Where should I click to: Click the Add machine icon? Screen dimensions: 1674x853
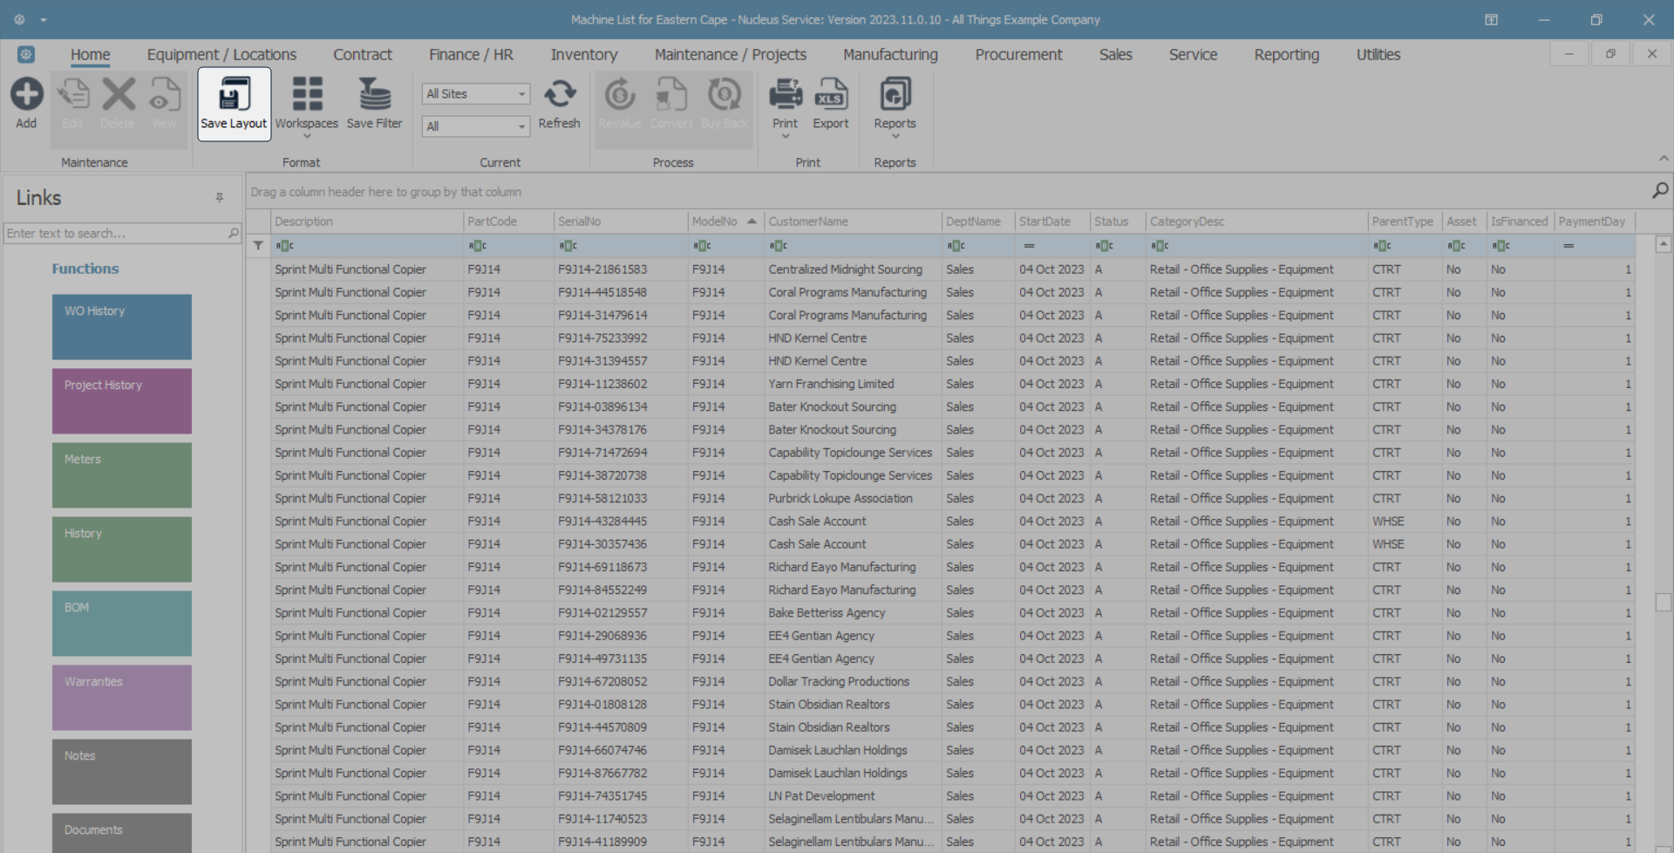click(26, 95)
